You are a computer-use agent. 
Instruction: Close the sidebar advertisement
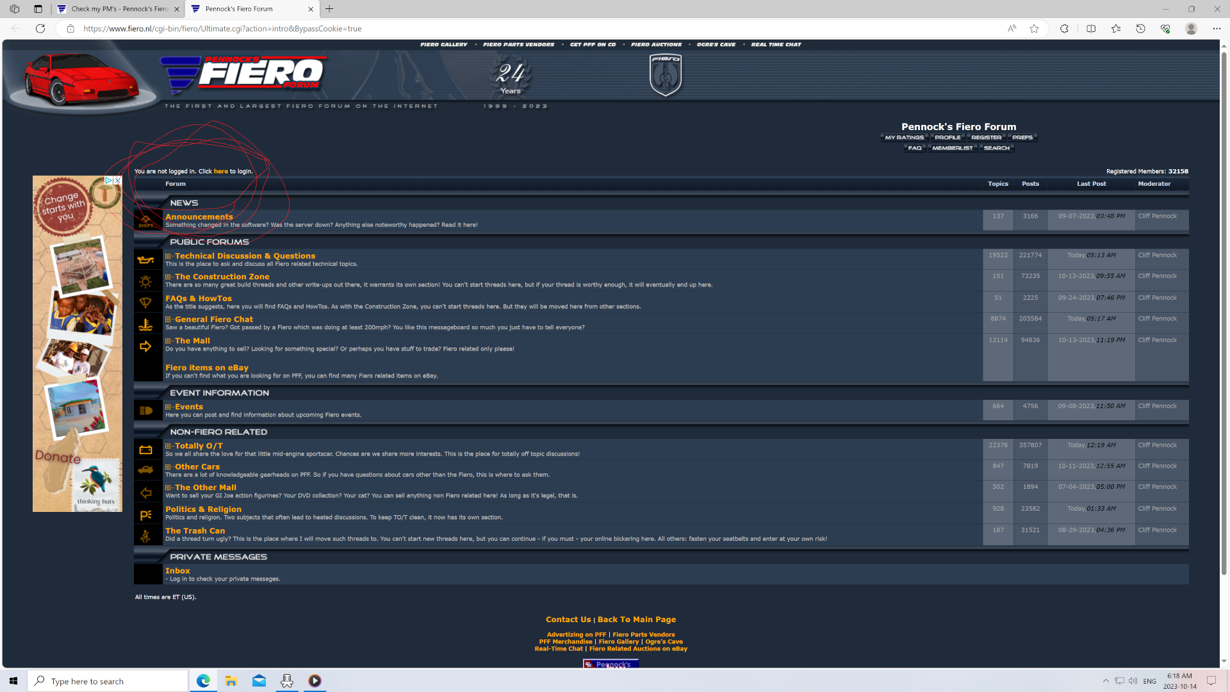(117, 181)
